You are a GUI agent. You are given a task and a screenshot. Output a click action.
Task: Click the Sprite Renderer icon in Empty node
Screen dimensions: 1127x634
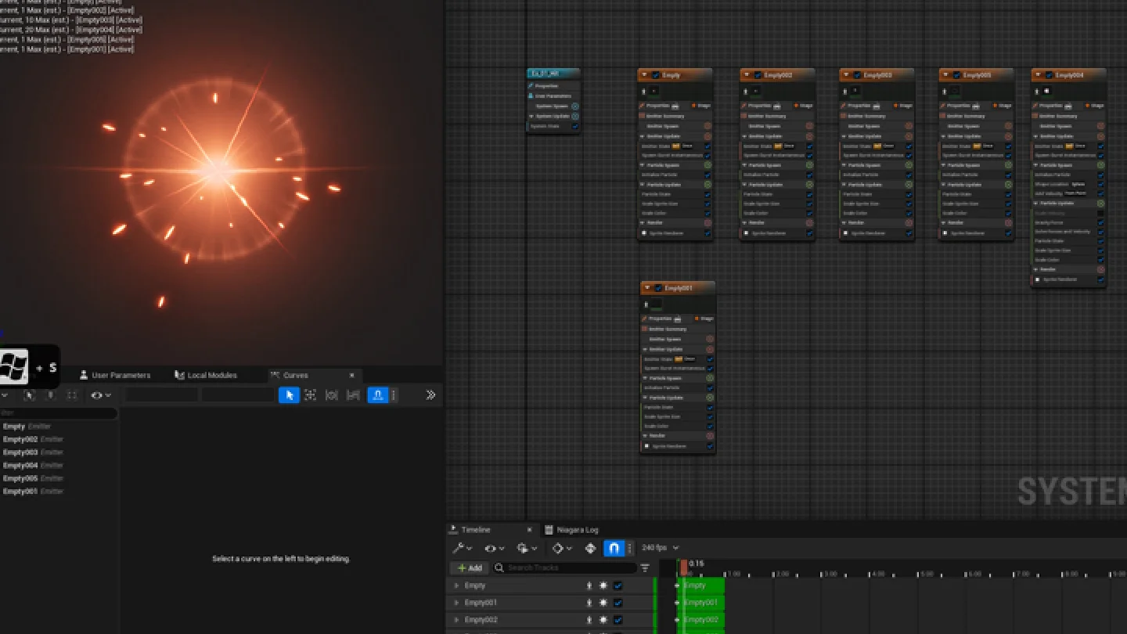tap(645, 233)
